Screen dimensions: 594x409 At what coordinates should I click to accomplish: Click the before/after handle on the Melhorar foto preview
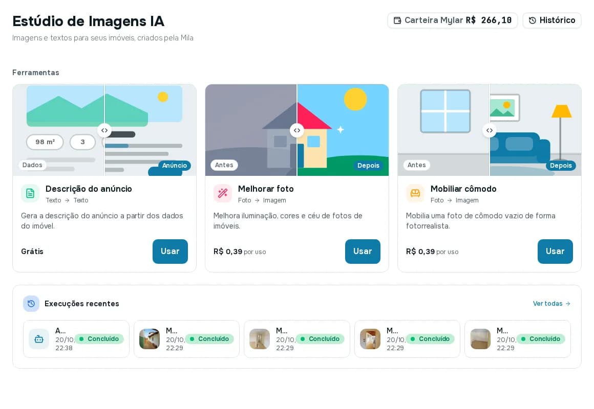297,130
